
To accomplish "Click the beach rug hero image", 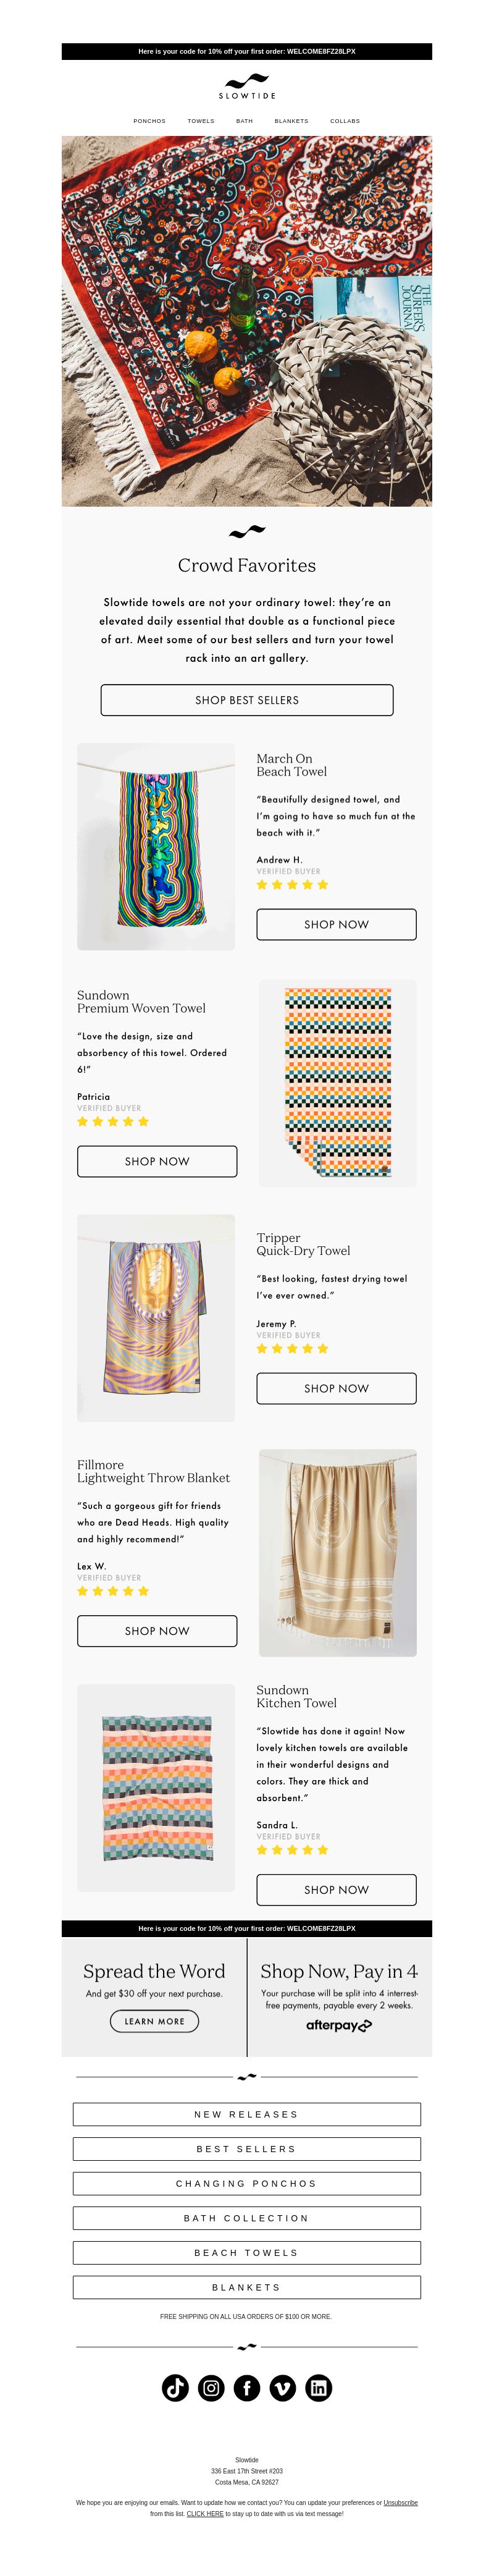I will (247, 321).
